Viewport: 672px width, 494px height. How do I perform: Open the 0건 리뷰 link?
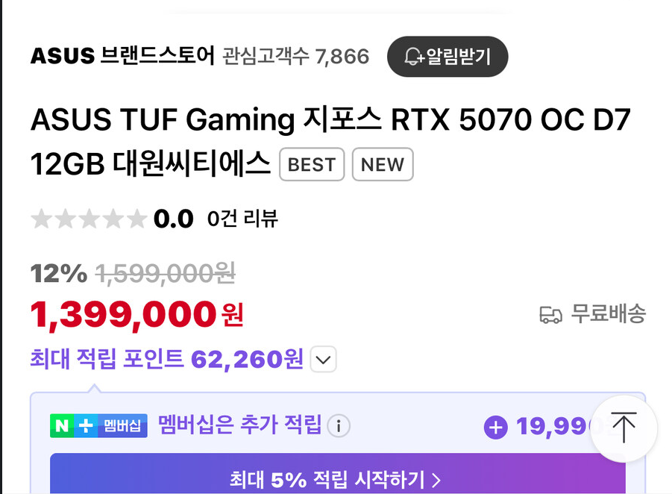(242, 219)
